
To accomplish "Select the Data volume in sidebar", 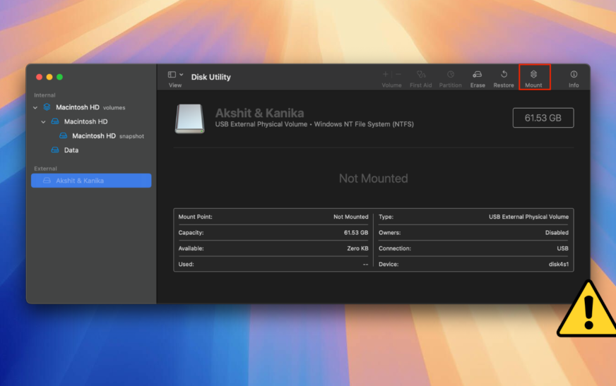I will [x=91, y=150].
